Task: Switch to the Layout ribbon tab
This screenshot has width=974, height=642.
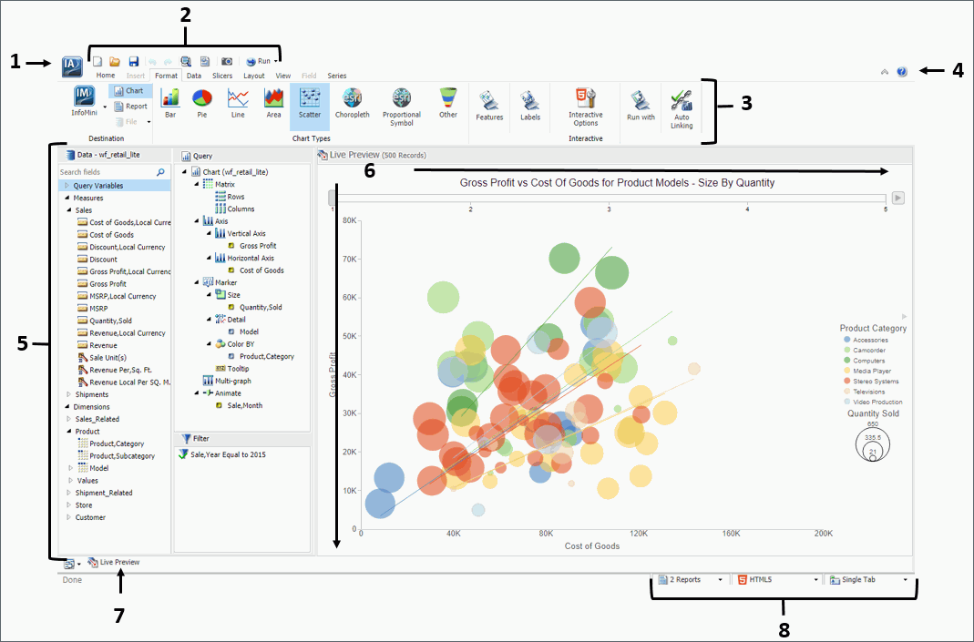Action: (x=254, y=75)
